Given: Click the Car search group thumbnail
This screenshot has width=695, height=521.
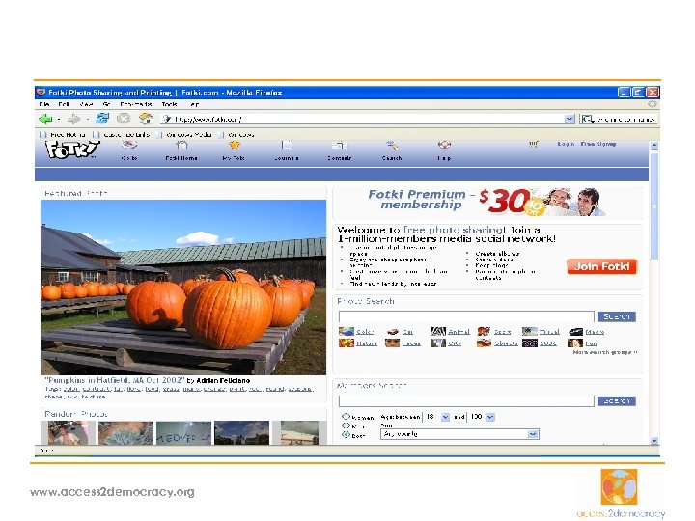Looking at the screenshot, I should click(x=392, y=331).
